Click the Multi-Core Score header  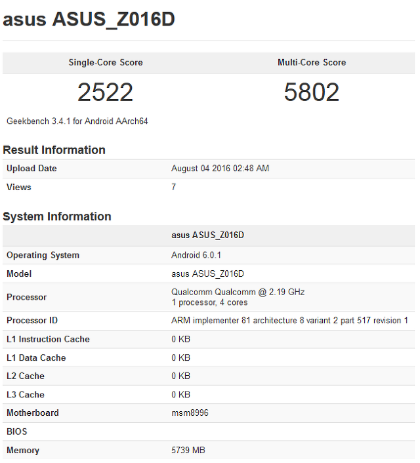click(x=312, y=62)
